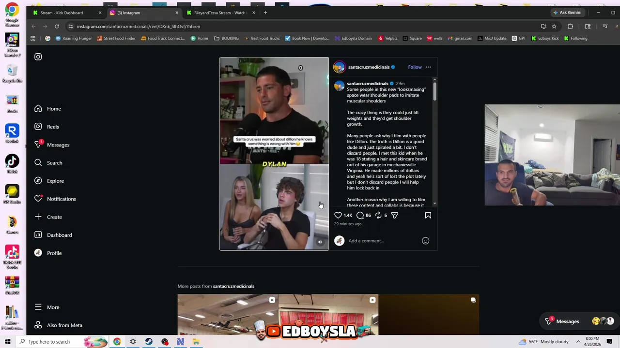Open the BOOKING bookmarks folder
Viewport: 620px width, 348px height.
[x=226, y=38]
